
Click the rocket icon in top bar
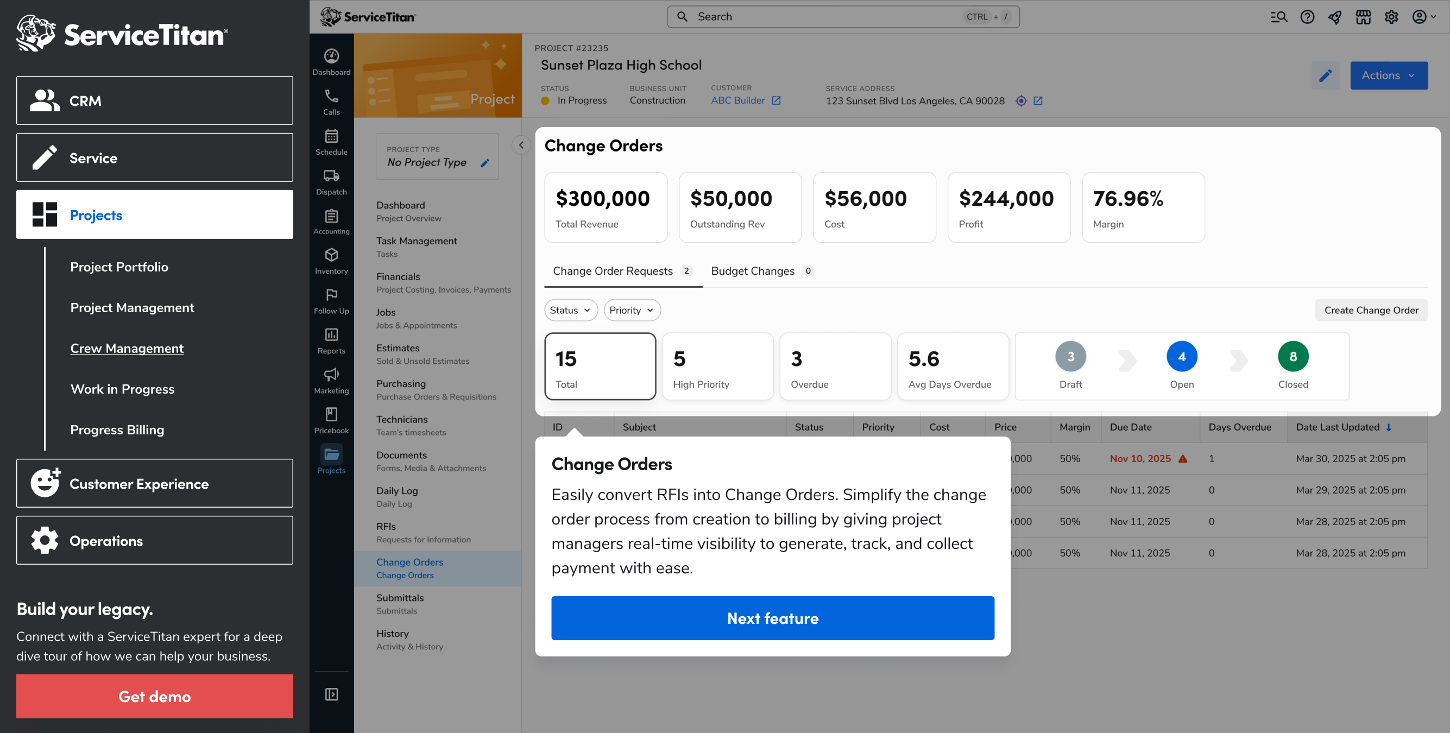tap(1335, 17)
